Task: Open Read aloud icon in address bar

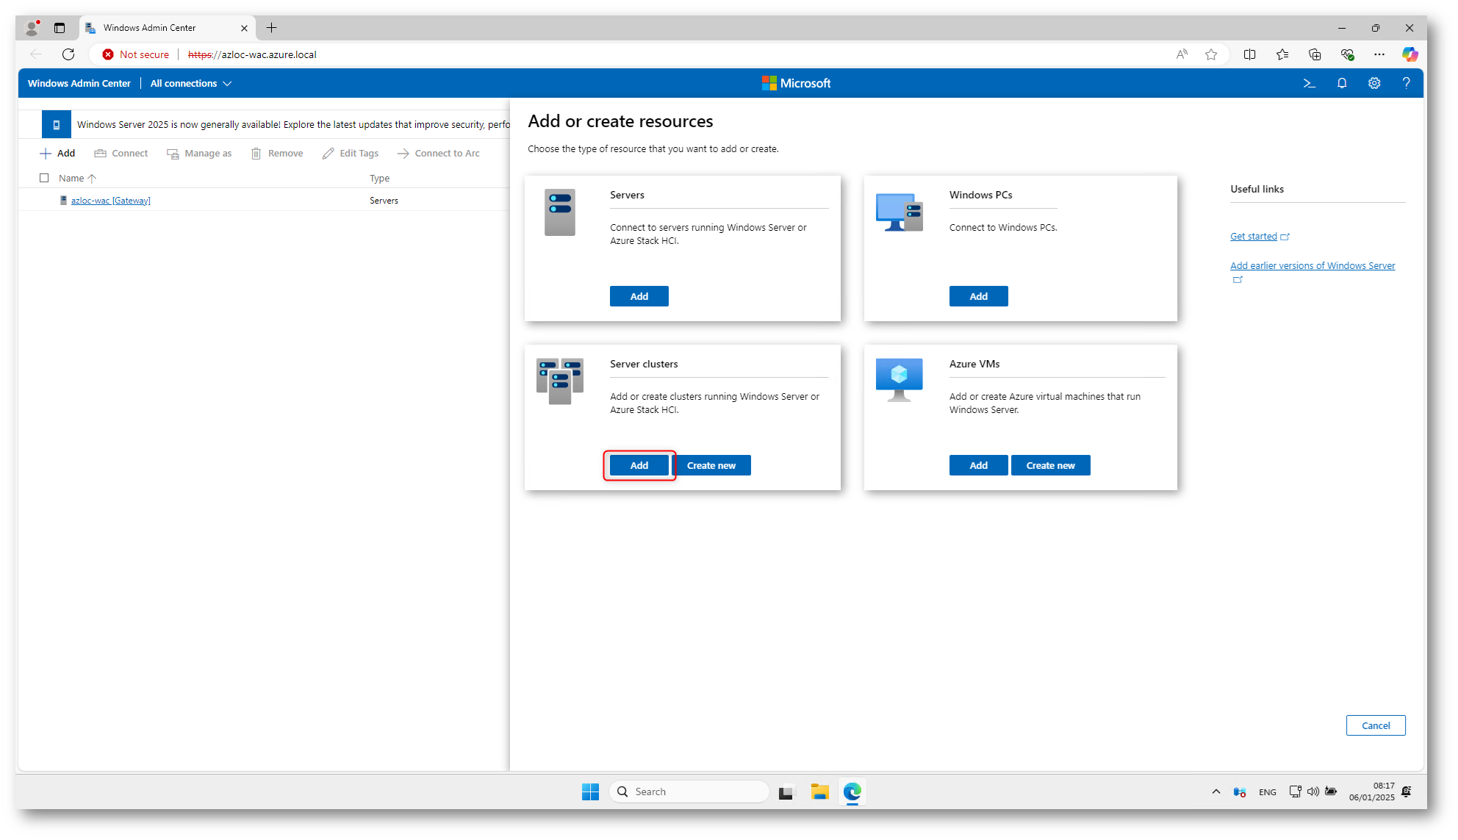Action: pos(1182,54)
